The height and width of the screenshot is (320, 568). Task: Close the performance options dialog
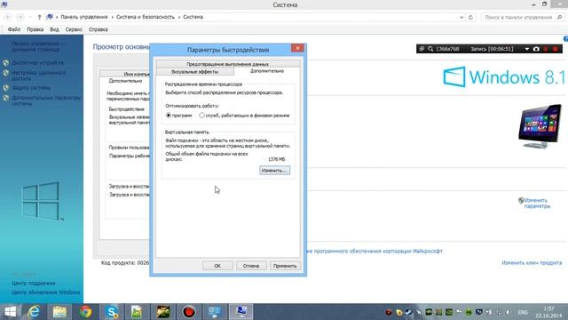click(x=297, y=48)
